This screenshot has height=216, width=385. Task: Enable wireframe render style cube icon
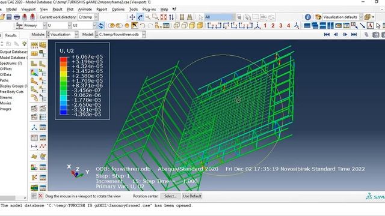pyautogui.click(x=176, y=25)
